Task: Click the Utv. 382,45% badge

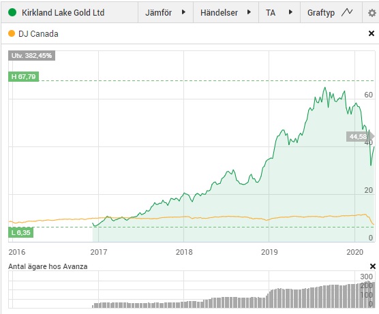Action: tap(31, 56)
